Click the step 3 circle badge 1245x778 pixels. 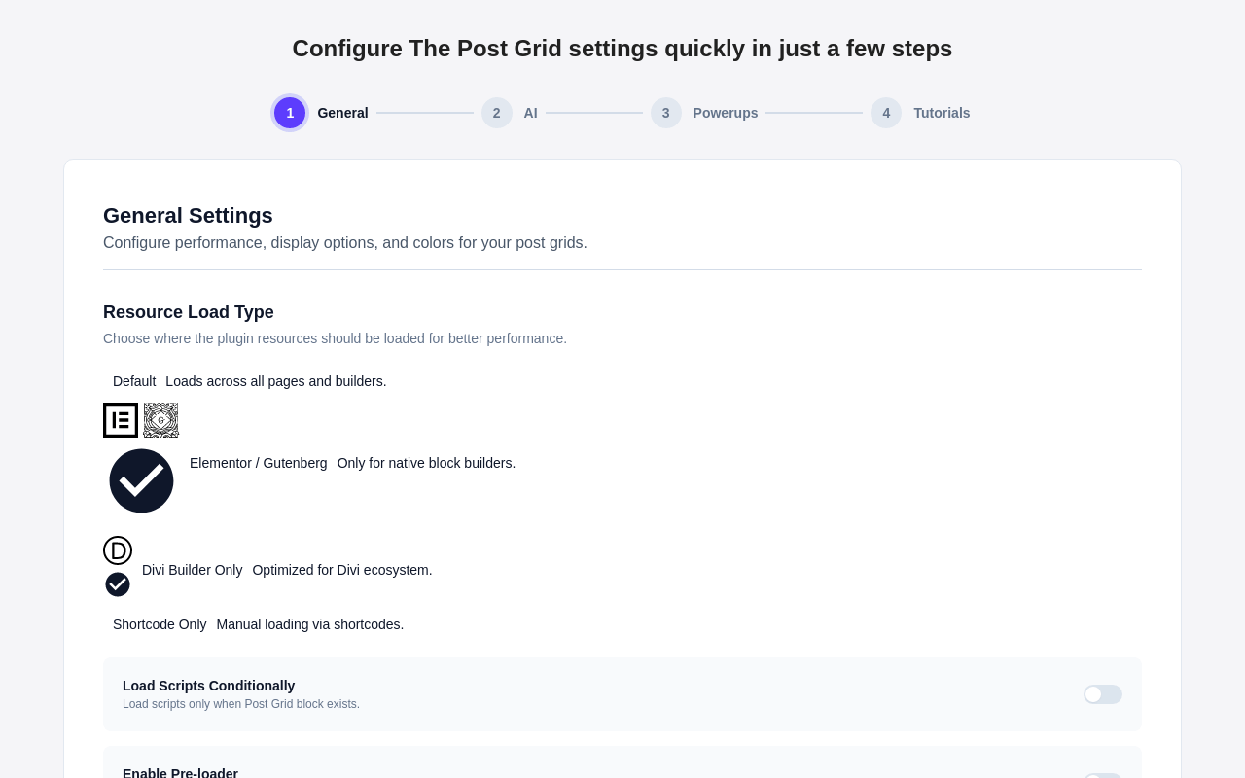coord(665,113)
